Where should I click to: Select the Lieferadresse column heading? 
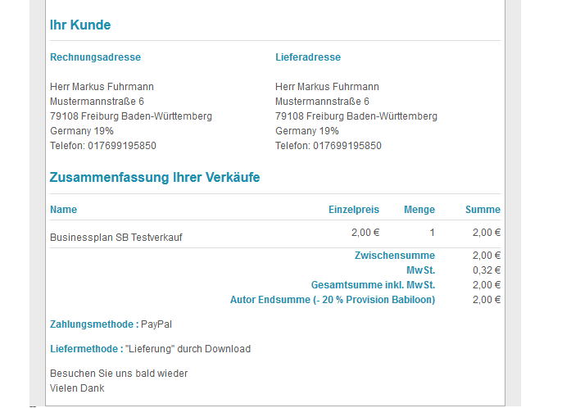[x=307, y=57]
